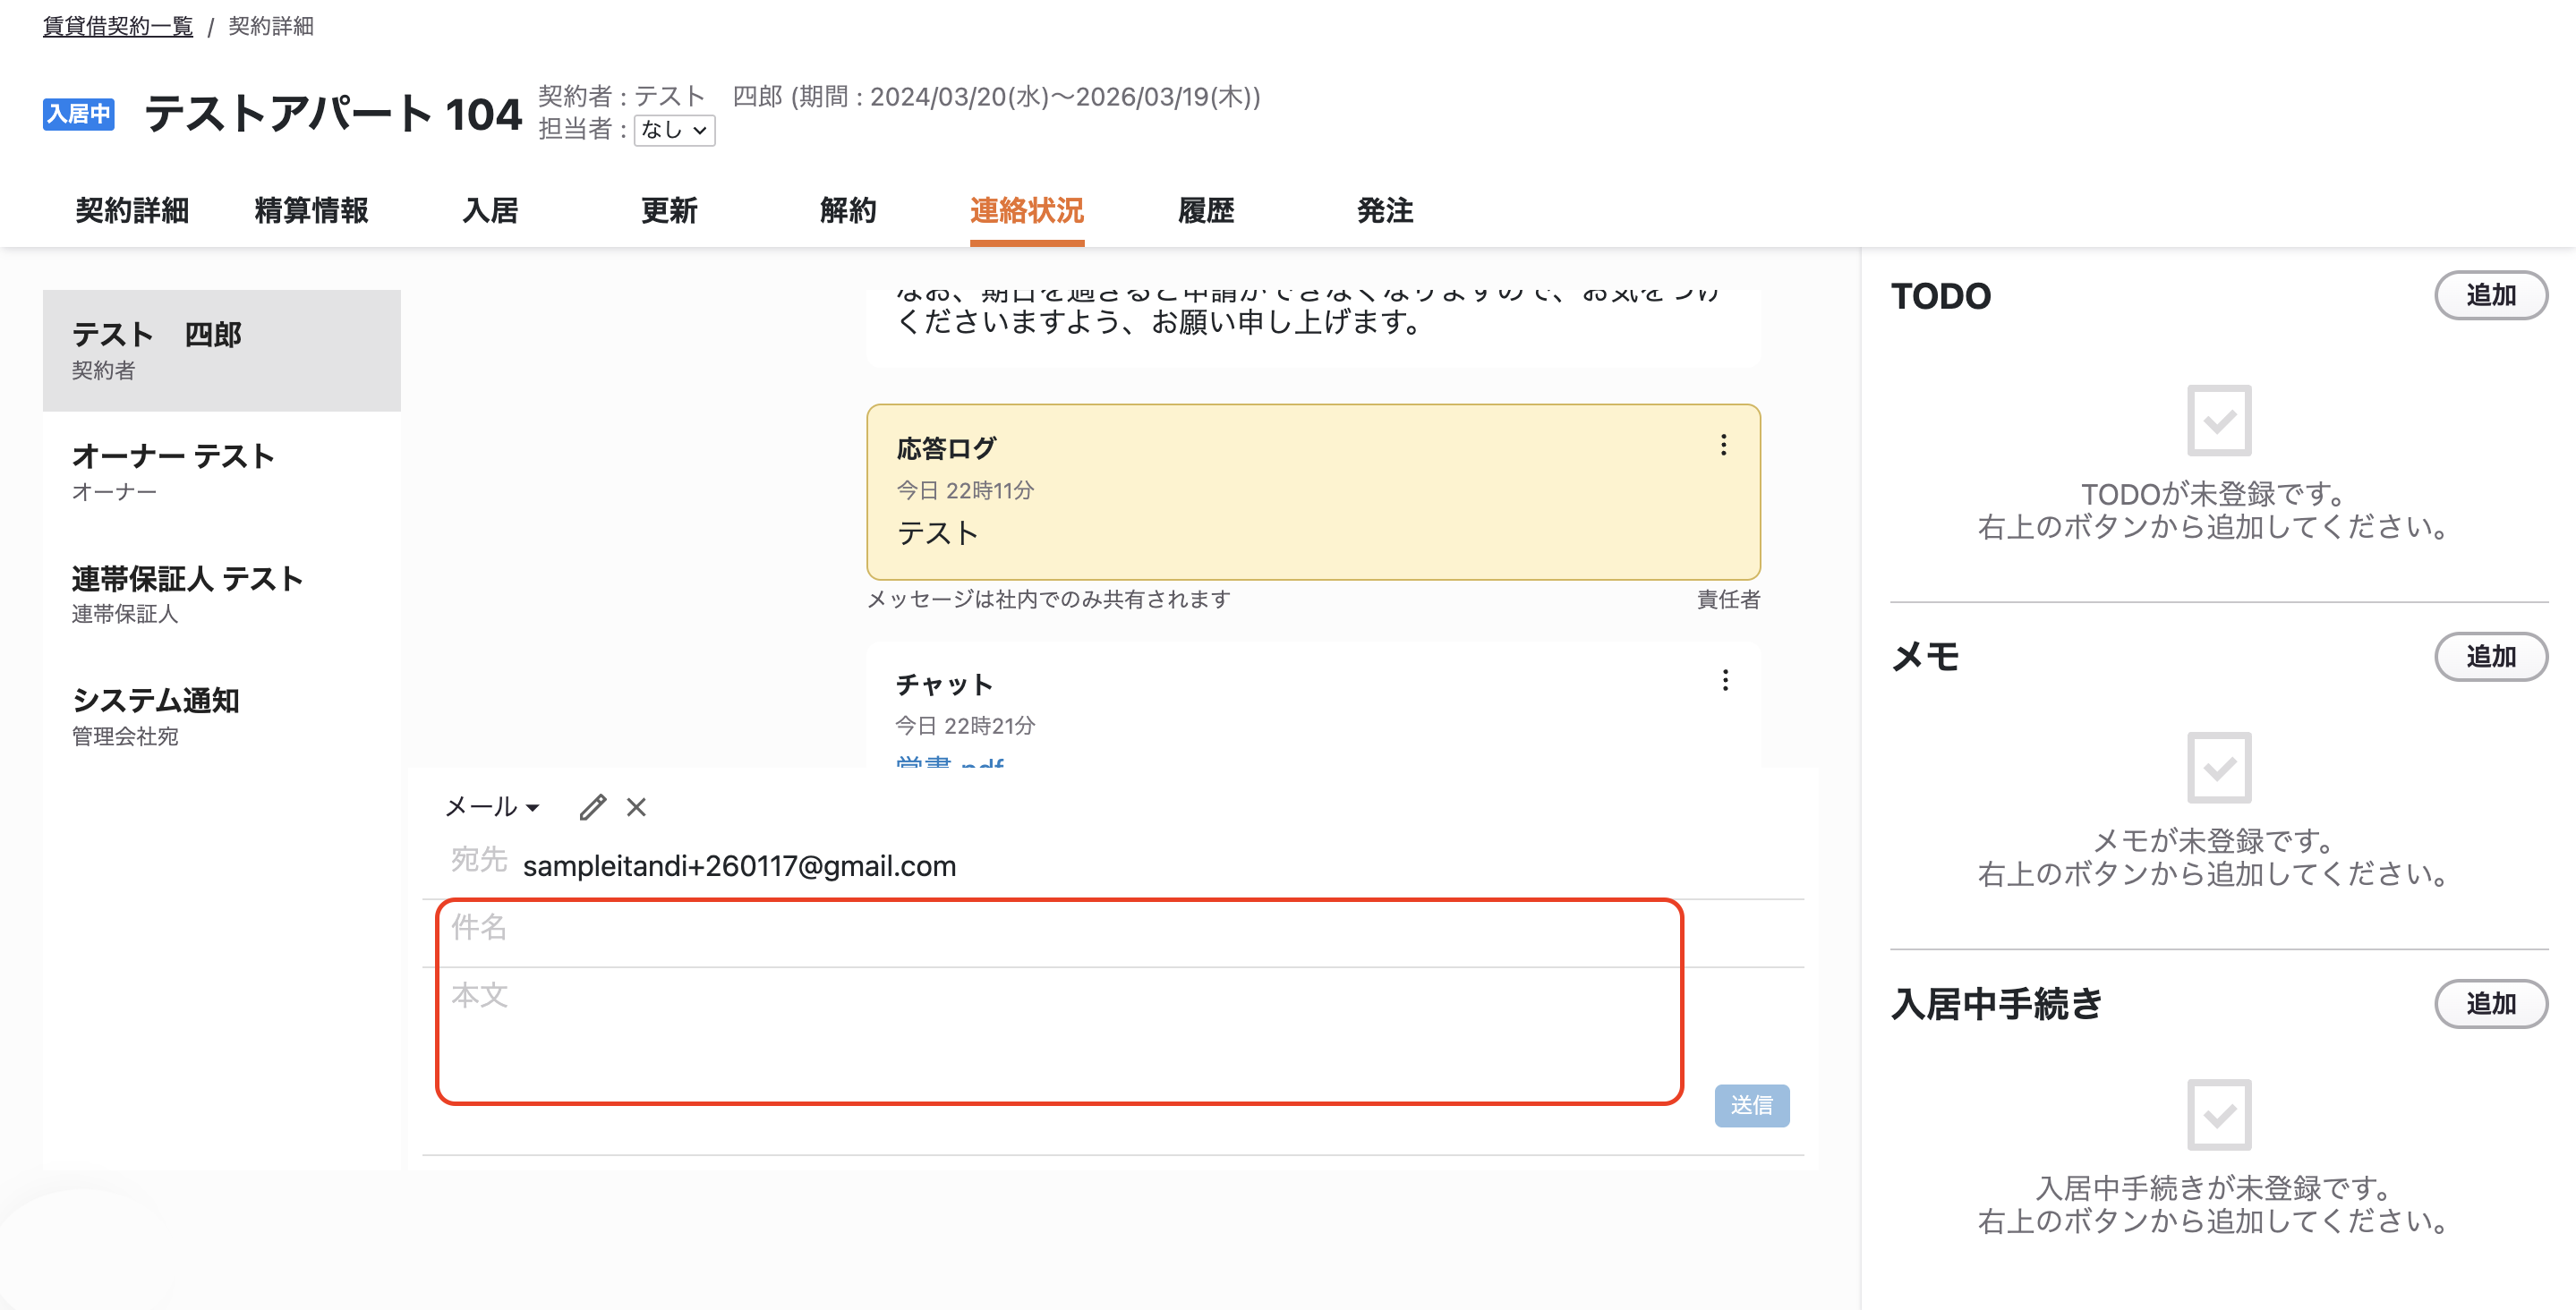The image size is (2576, 1310).
Task: Go back to 賃貸借契約一覧 breadcrumb link
Action: [x=118, y=26]
